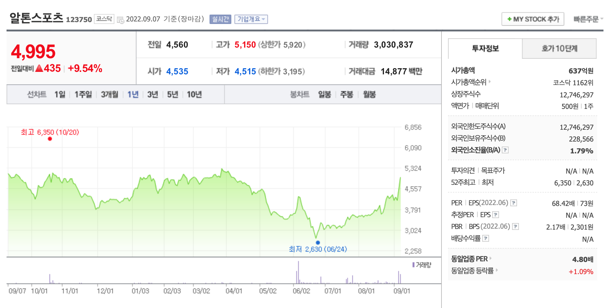Click the 09/01 date on chart axis
610x308 pixels.
[402, 291]
